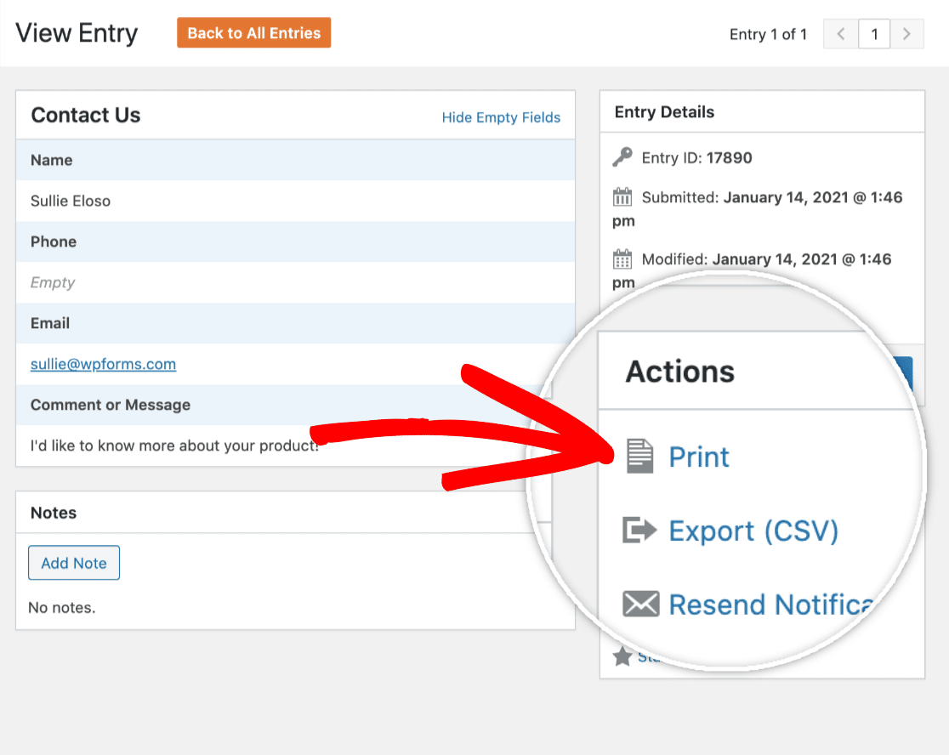The width and height of the screenshot is (949, 755).
Task: Click the Contact Us form title
Action: pos(86,115)
